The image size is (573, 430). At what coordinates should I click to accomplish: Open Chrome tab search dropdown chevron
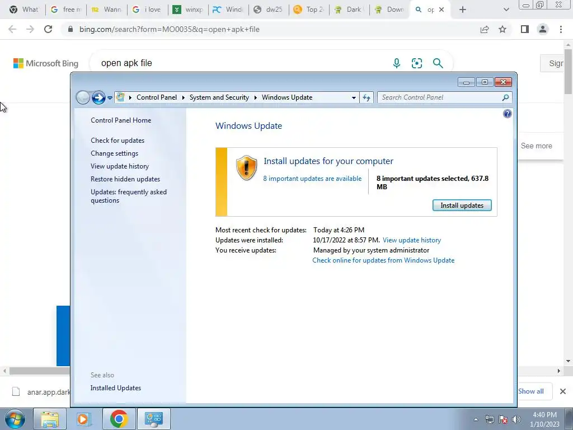(506, 10)
